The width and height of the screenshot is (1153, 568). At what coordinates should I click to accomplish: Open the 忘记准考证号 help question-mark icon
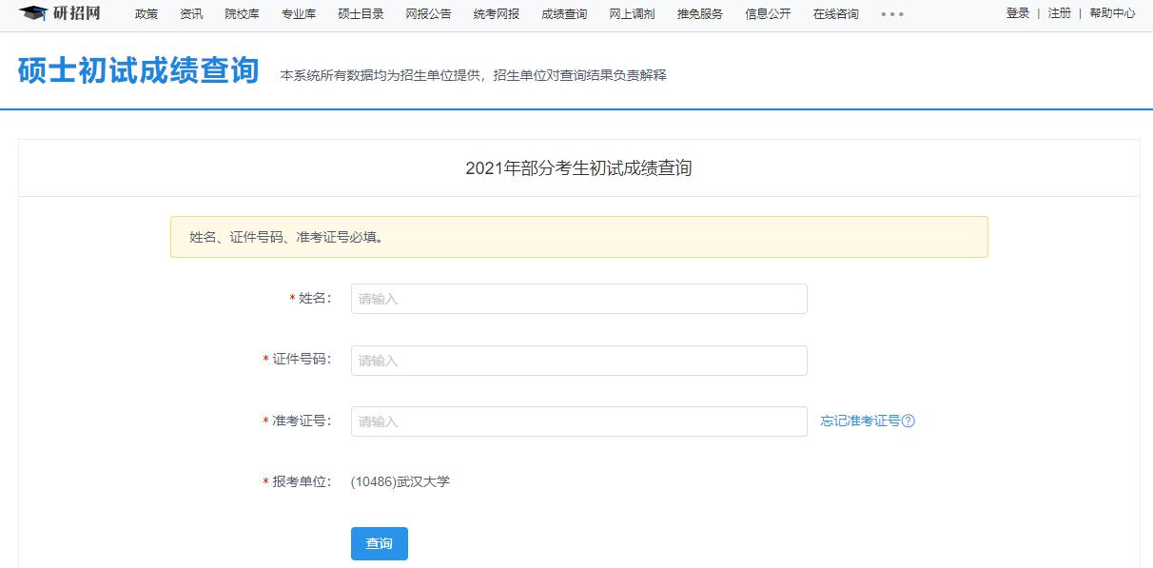906,420
